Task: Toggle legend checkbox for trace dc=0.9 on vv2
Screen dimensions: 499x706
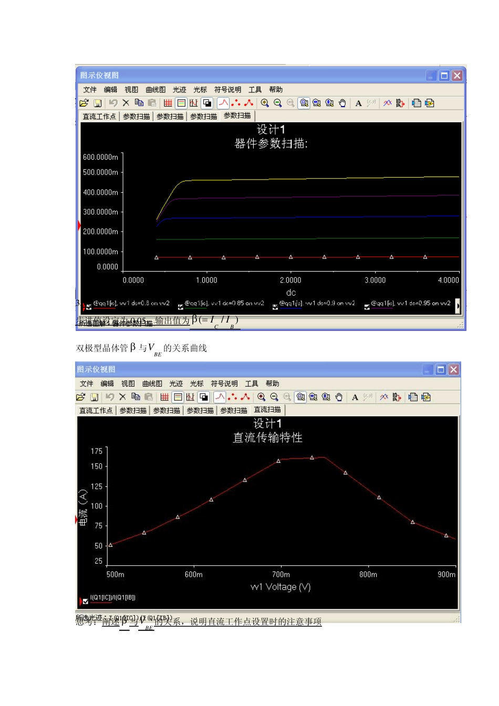Action: [x=275, y=307]
